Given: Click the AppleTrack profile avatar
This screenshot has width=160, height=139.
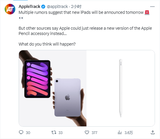Looking at the screenshot, I should (10, 9).
